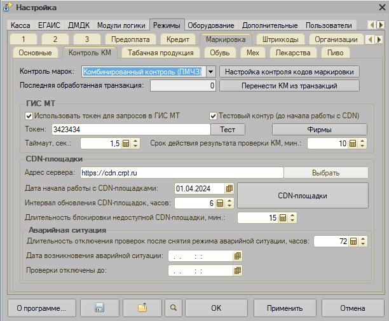Open calculator for CDN update interval
The image size is (389, 321).
click(220, 203)
